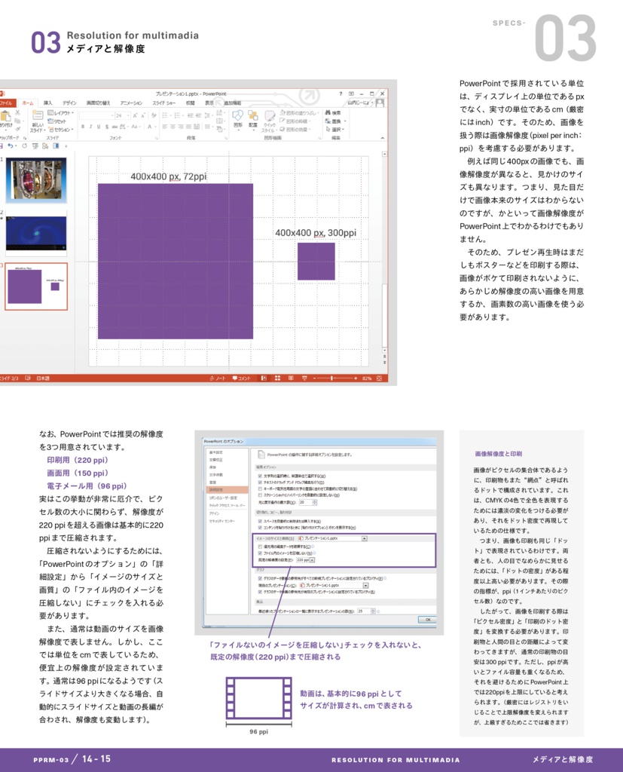623x772 pixels.
Task: Expand the イメージのサイズと画質 presentation selector
Action: tap(363, 539)
